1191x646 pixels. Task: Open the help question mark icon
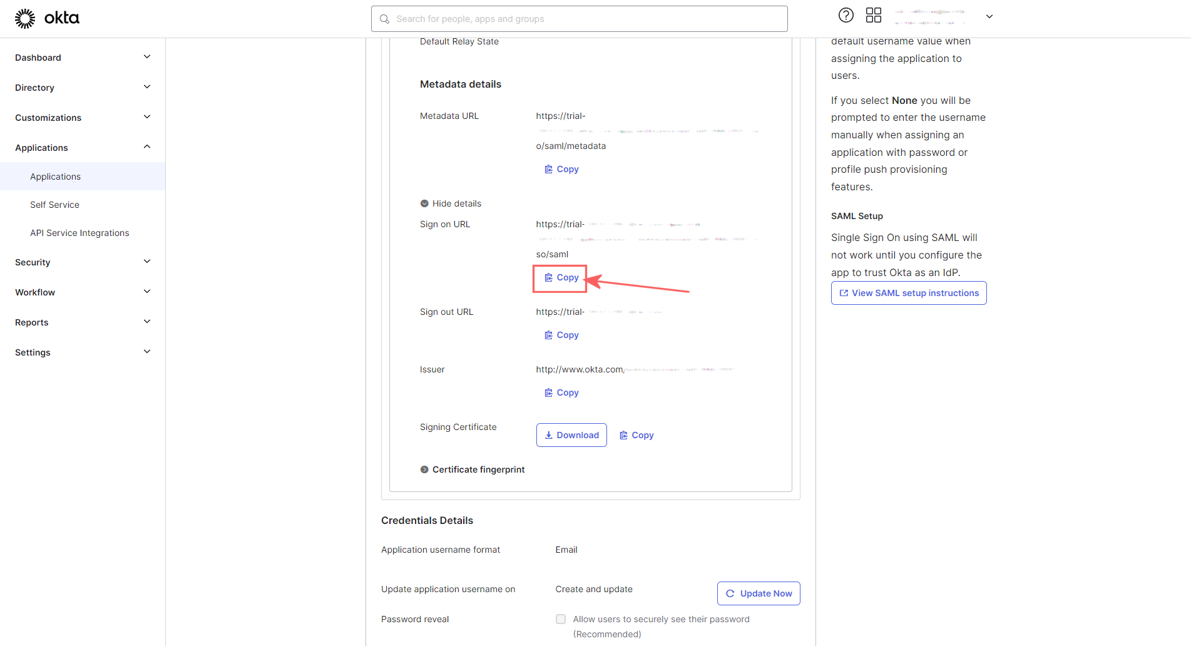[x=846, y=15]
